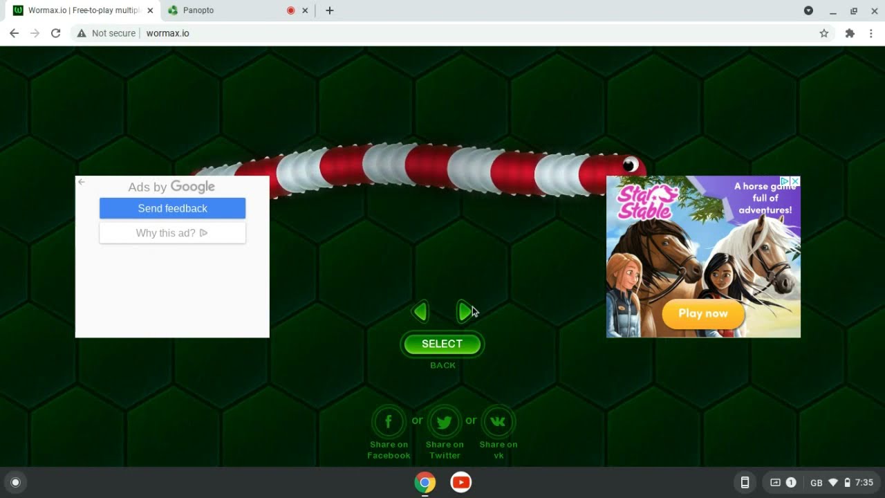This screenshot has width=885, height=498.
Task: Click Panopto recording indicator dot on tab
Action: tap(290, 10)
